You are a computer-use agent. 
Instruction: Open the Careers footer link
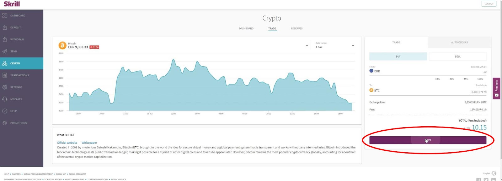click(x=16, y=174)
